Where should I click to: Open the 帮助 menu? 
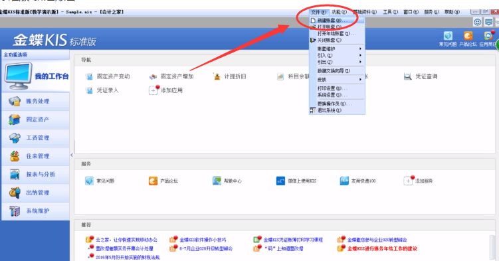(x=452, y=12)
